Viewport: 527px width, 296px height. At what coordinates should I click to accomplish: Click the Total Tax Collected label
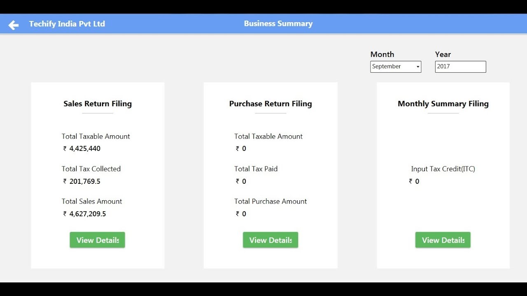click(91, 169)
